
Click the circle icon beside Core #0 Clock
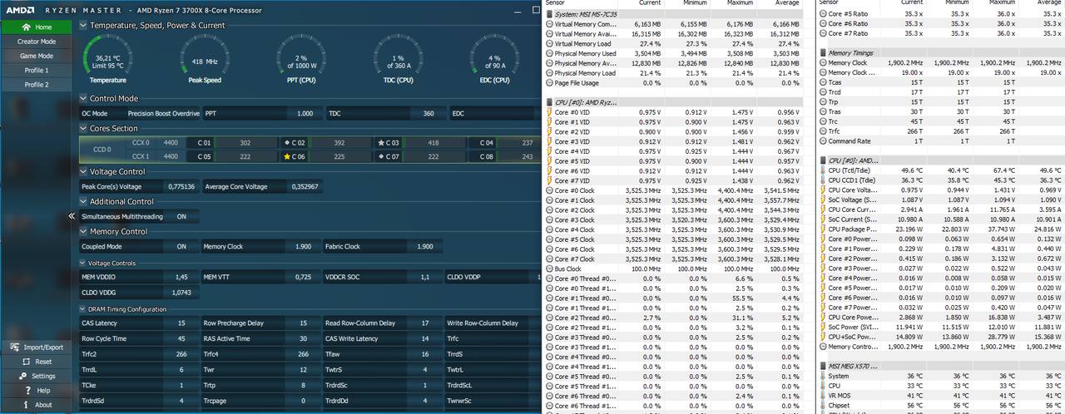click(550, 190)
